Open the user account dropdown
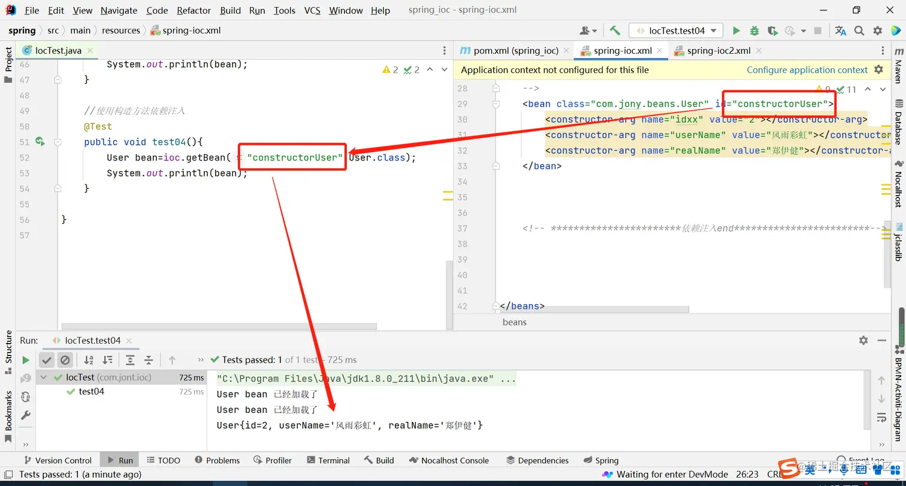 pyautogui.click(x=588, y=31)
